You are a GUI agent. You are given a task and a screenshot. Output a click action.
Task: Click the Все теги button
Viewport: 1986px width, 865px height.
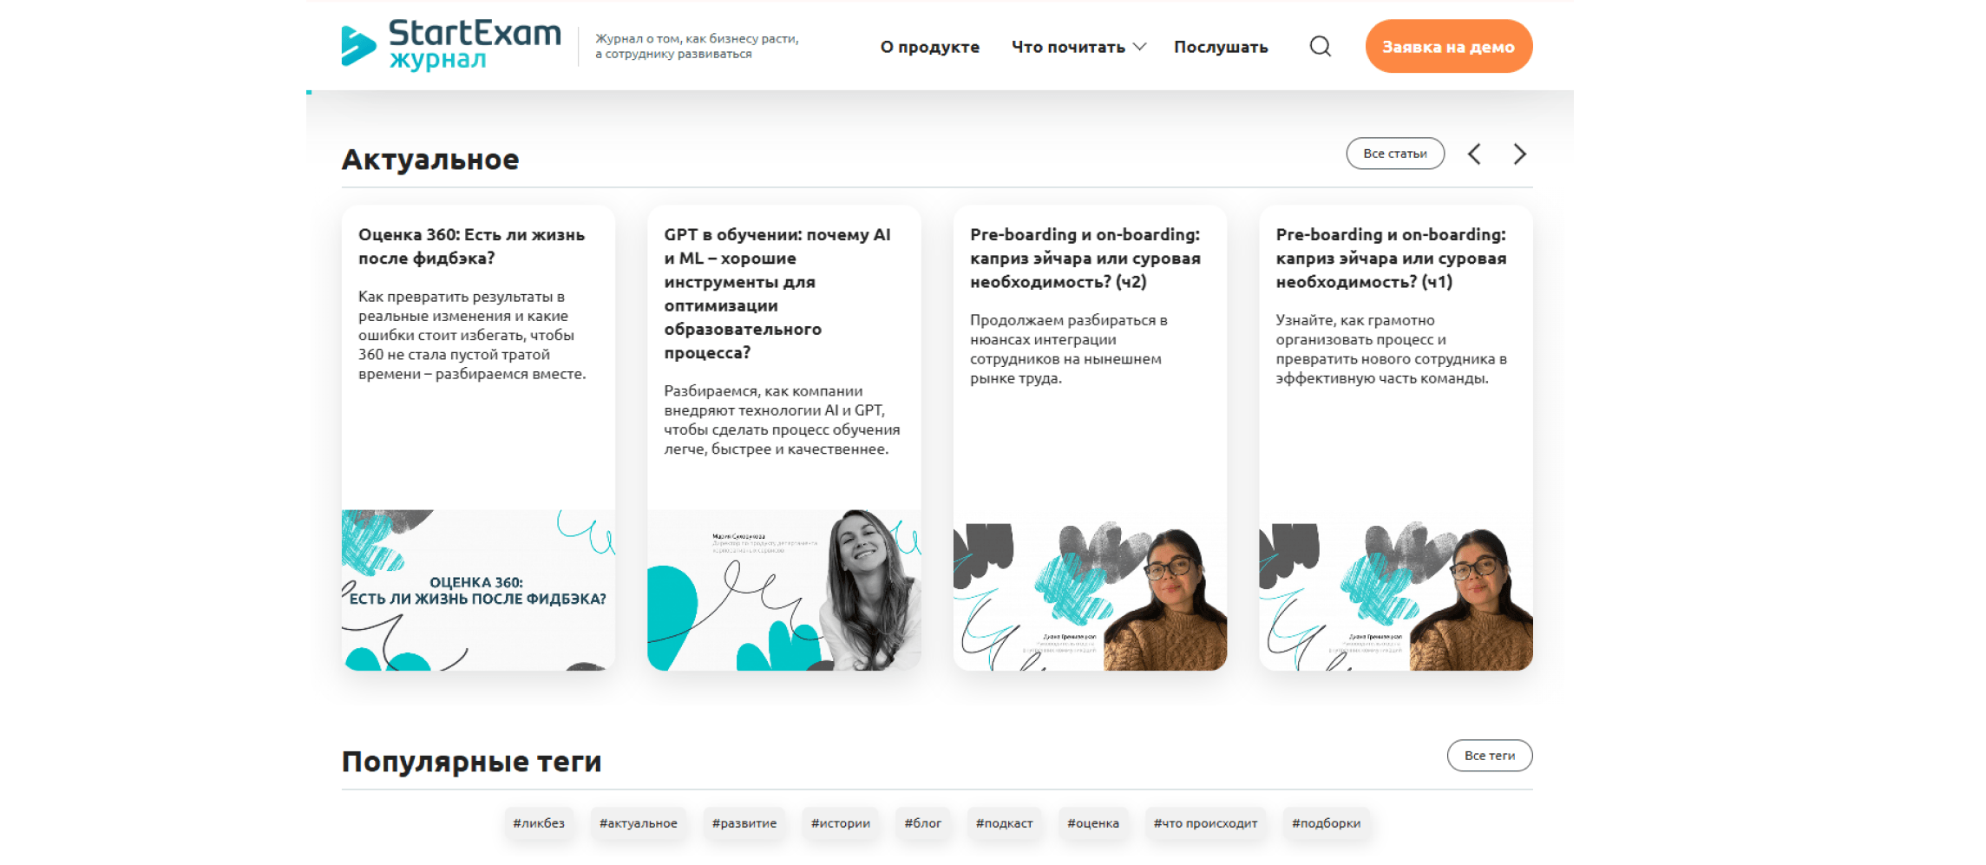pyautogui.click(x=1489, y=756)
